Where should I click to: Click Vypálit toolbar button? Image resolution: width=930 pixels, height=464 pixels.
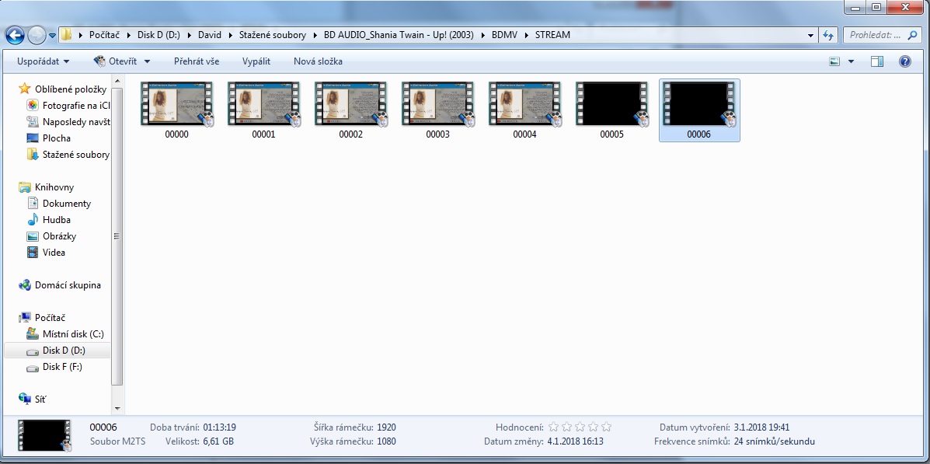(256, 61)
